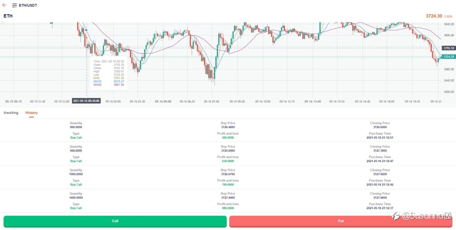Click the 05-16 05:00 time axis label
The image size is (456, 230).
pyautogui.click(x=163, y=101)
